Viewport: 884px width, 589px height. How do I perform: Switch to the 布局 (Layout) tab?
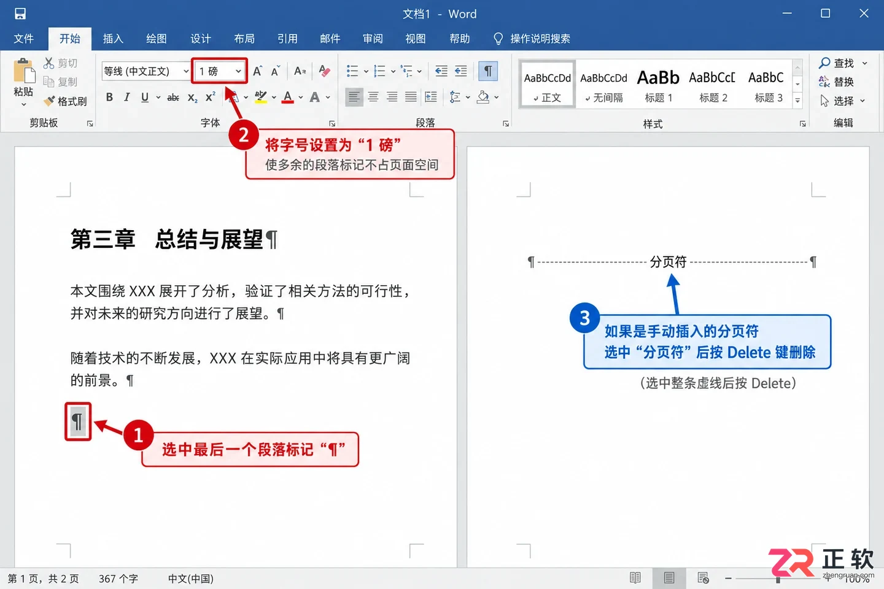pyautogui.click(x=244, y=39)
